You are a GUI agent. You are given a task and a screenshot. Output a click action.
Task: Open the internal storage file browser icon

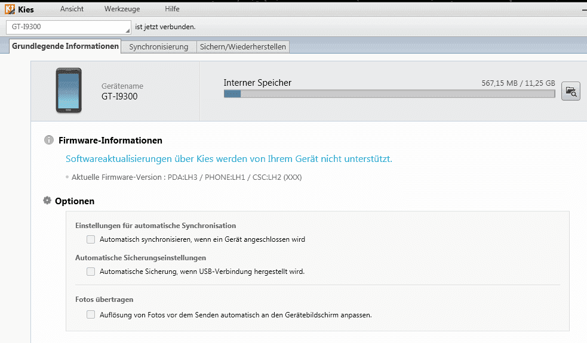pyautogui.click(x=570, y=91)
